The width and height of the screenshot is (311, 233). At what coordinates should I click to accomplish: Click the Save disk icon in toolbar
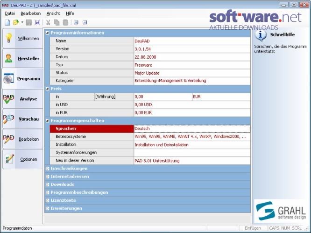click(29, 22)
